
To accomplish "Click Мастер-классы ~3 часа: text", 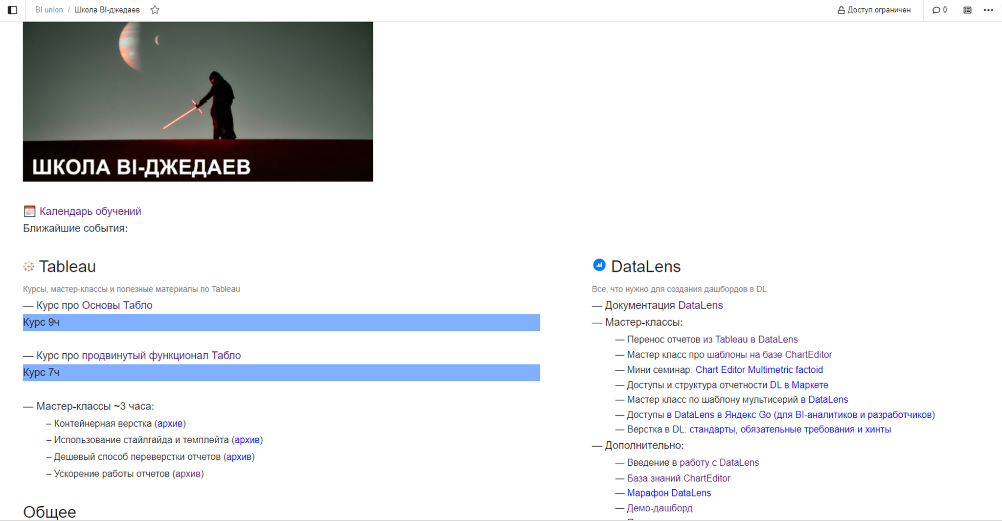I will [95, 407].
